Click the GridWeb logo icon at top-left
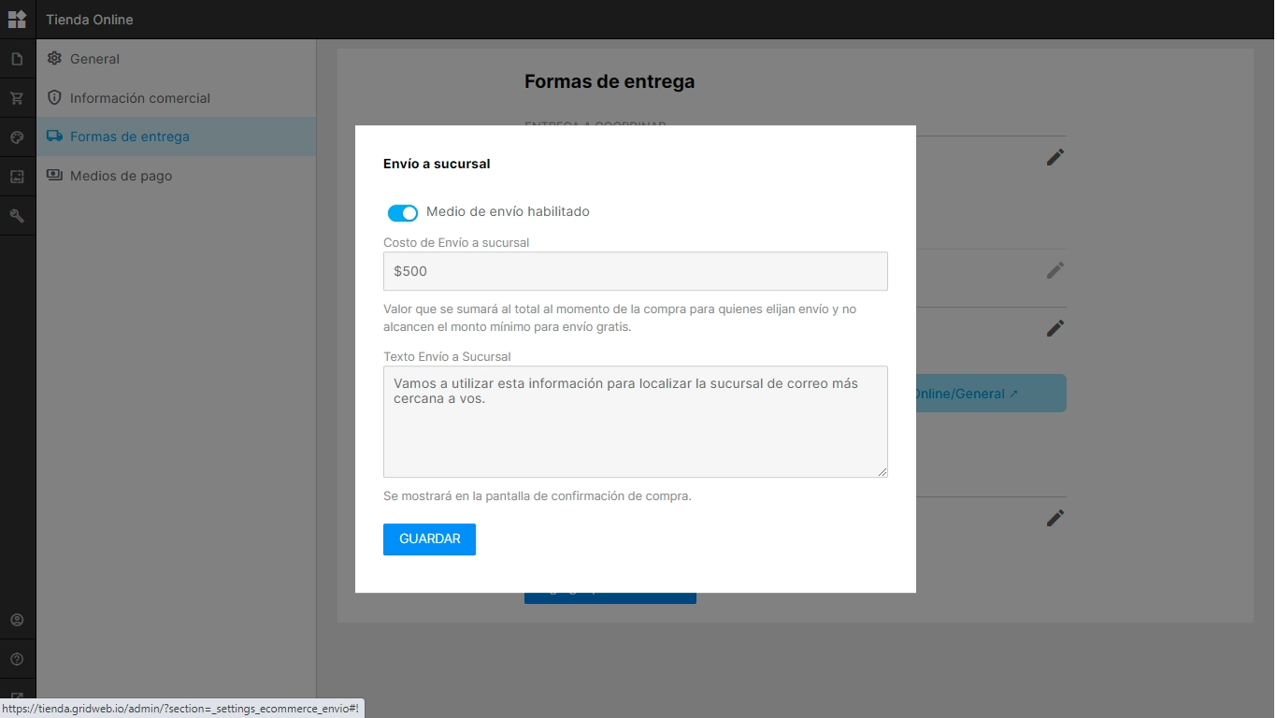 point(17,19)
